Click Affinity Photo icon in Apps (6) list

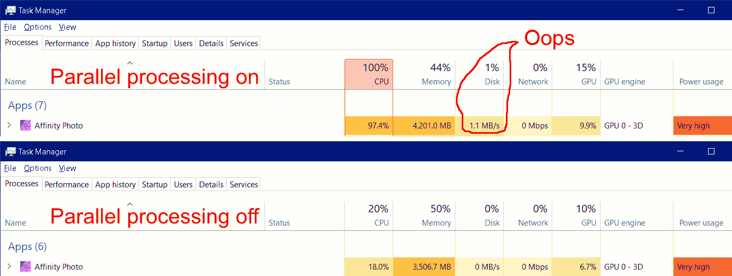(x=25, y=267)
